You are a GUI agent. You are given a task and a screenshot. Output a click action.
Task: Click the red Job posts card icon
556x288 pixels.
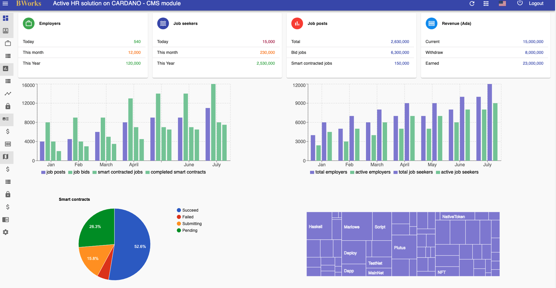297,23
